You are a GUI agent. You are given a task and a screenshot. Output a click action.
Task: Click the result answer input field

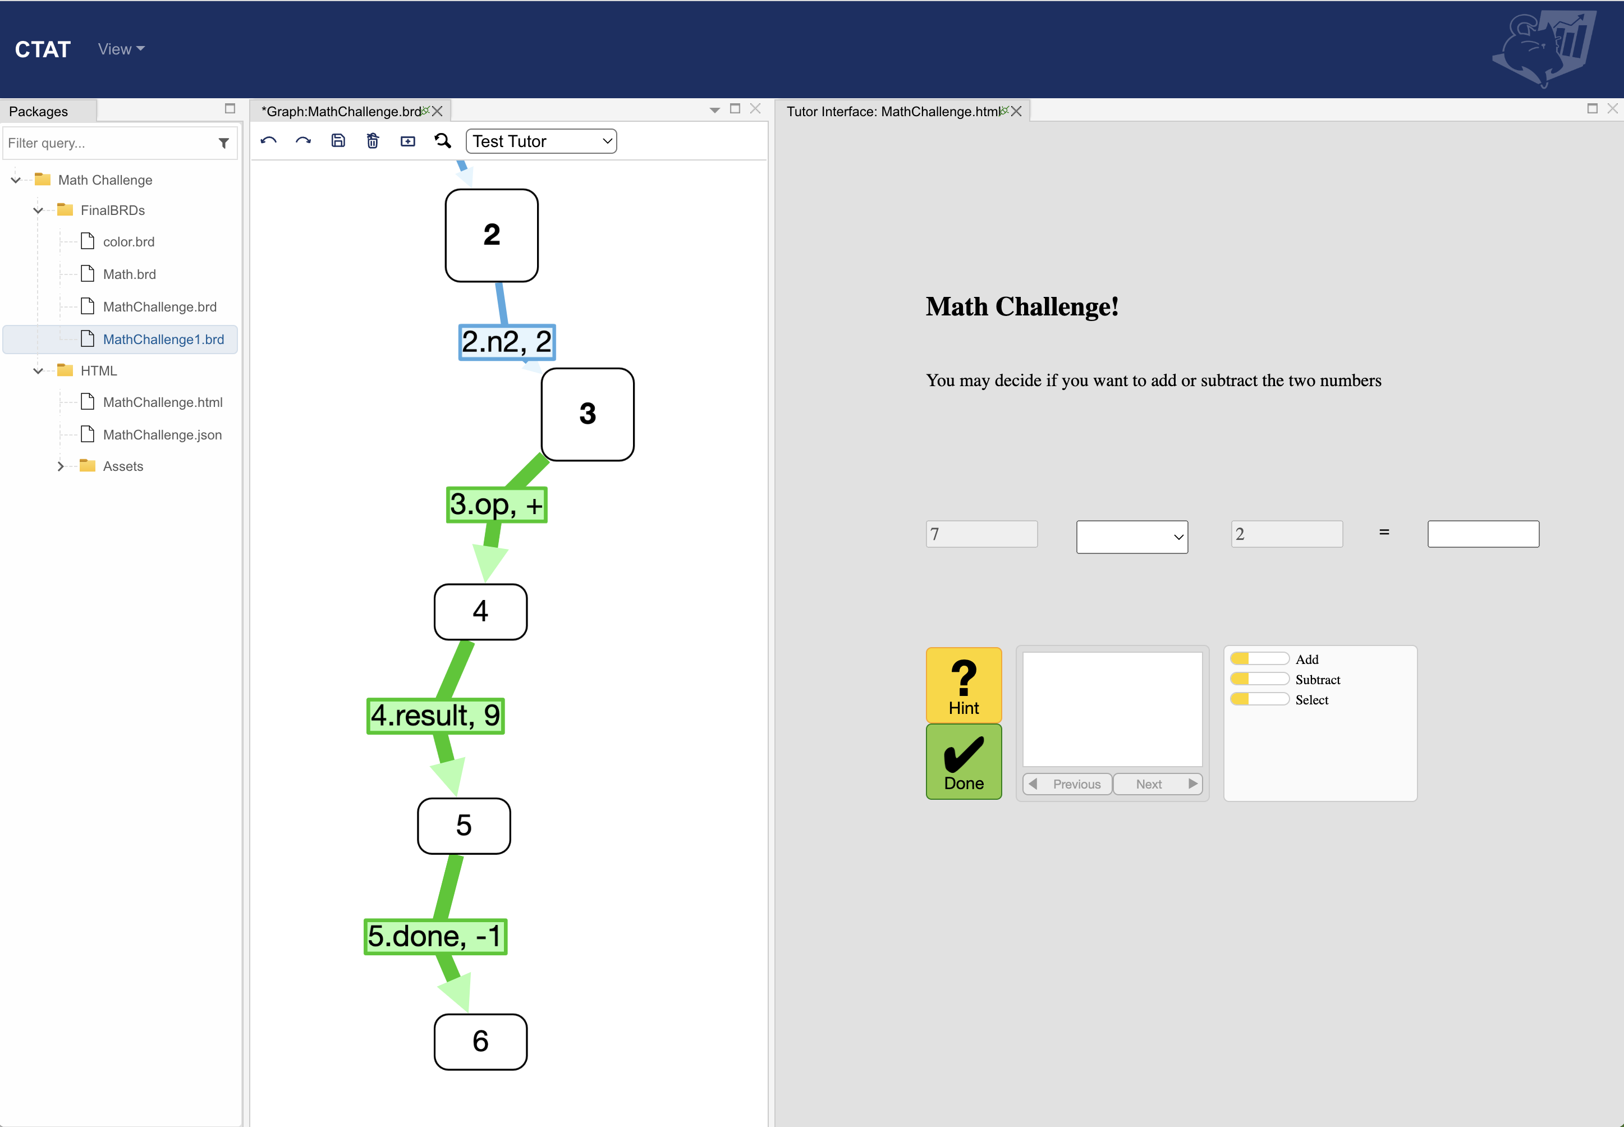coord(1483,534)
